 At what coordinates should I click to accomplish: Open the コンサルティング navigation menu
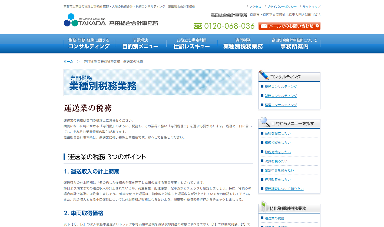pos(89,44)
